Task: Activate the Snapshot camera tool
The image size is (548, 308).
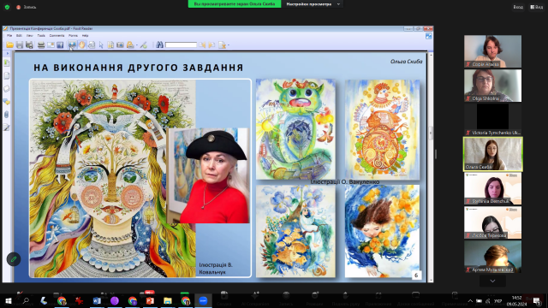Action: [x=120, y=44]
